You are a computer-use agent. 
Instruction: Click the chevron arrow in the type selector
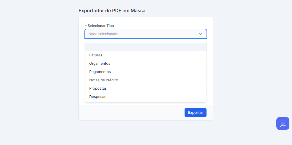201,34
